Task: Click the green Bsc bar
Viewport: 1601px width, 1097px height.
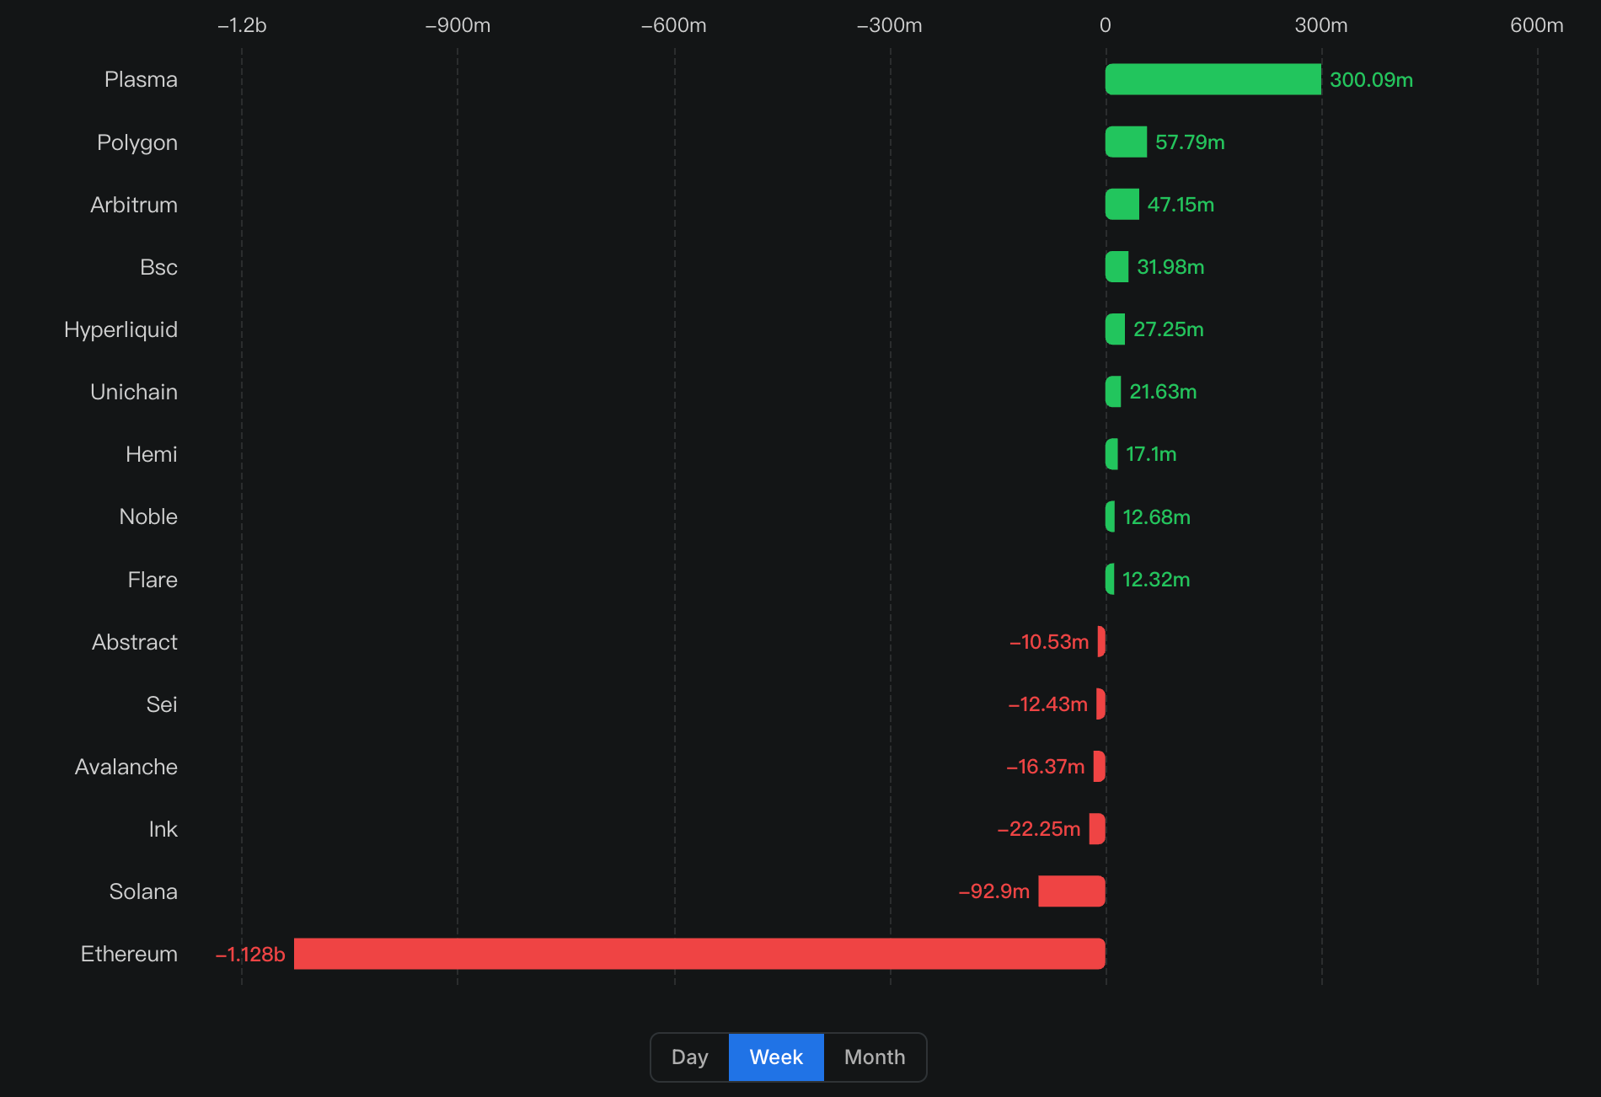Action: click(1116, 266)
